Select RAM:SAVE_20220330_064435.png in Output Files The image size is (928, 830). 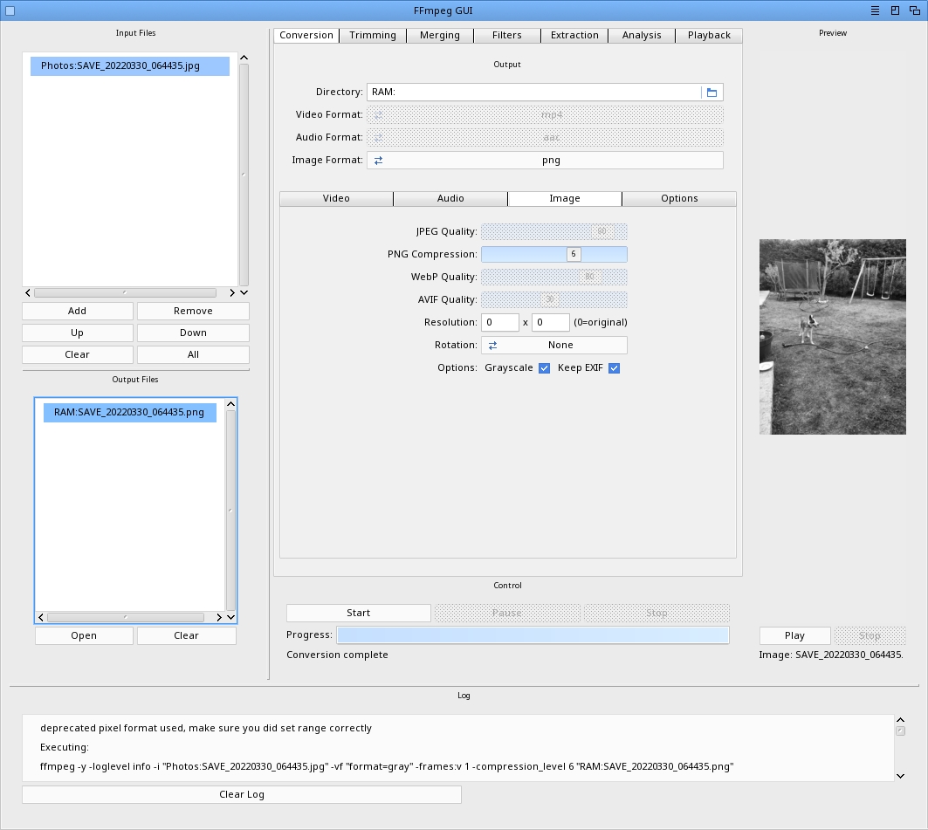129,413
